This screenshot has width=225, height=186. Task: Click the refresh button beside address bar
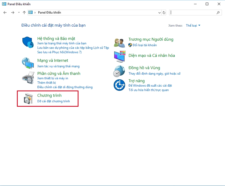(x=164, y=12)
